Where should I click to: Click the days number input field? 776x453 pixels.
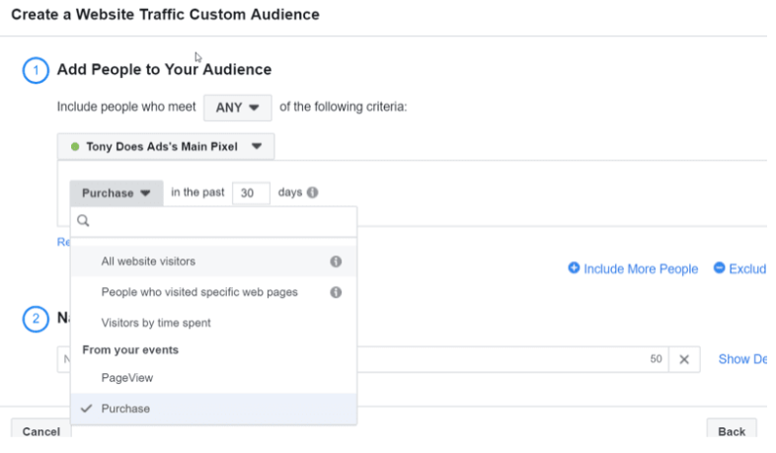(251, 192)
